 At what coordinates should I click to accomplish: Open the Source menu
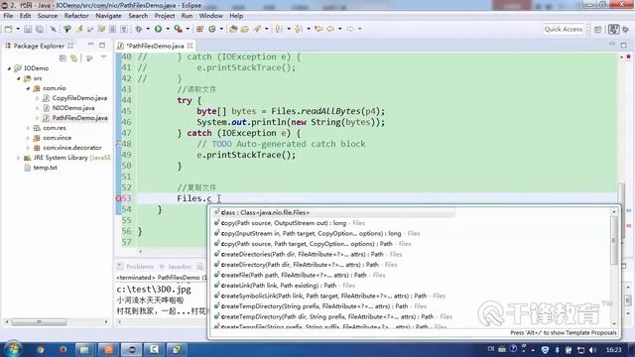tap(48, 16)
